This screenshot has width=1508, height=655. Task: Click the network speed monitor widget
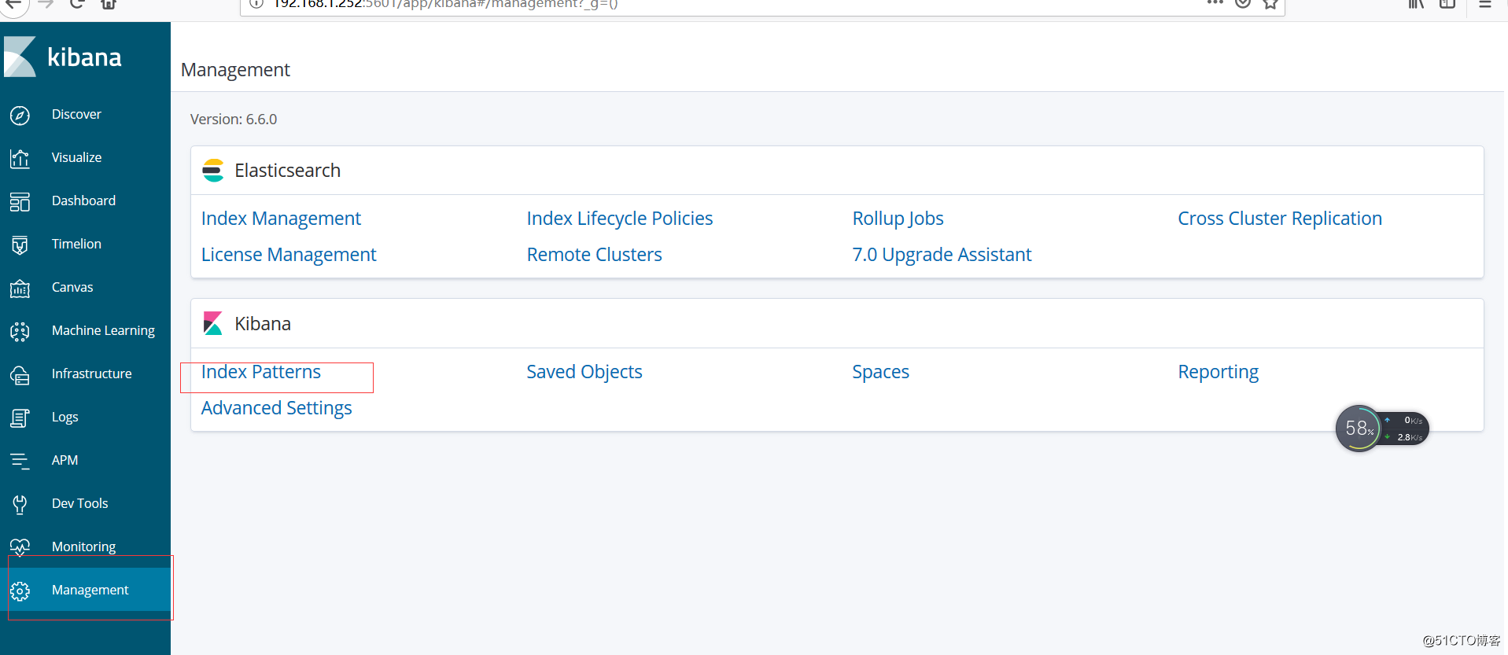tap(1381, 429)
